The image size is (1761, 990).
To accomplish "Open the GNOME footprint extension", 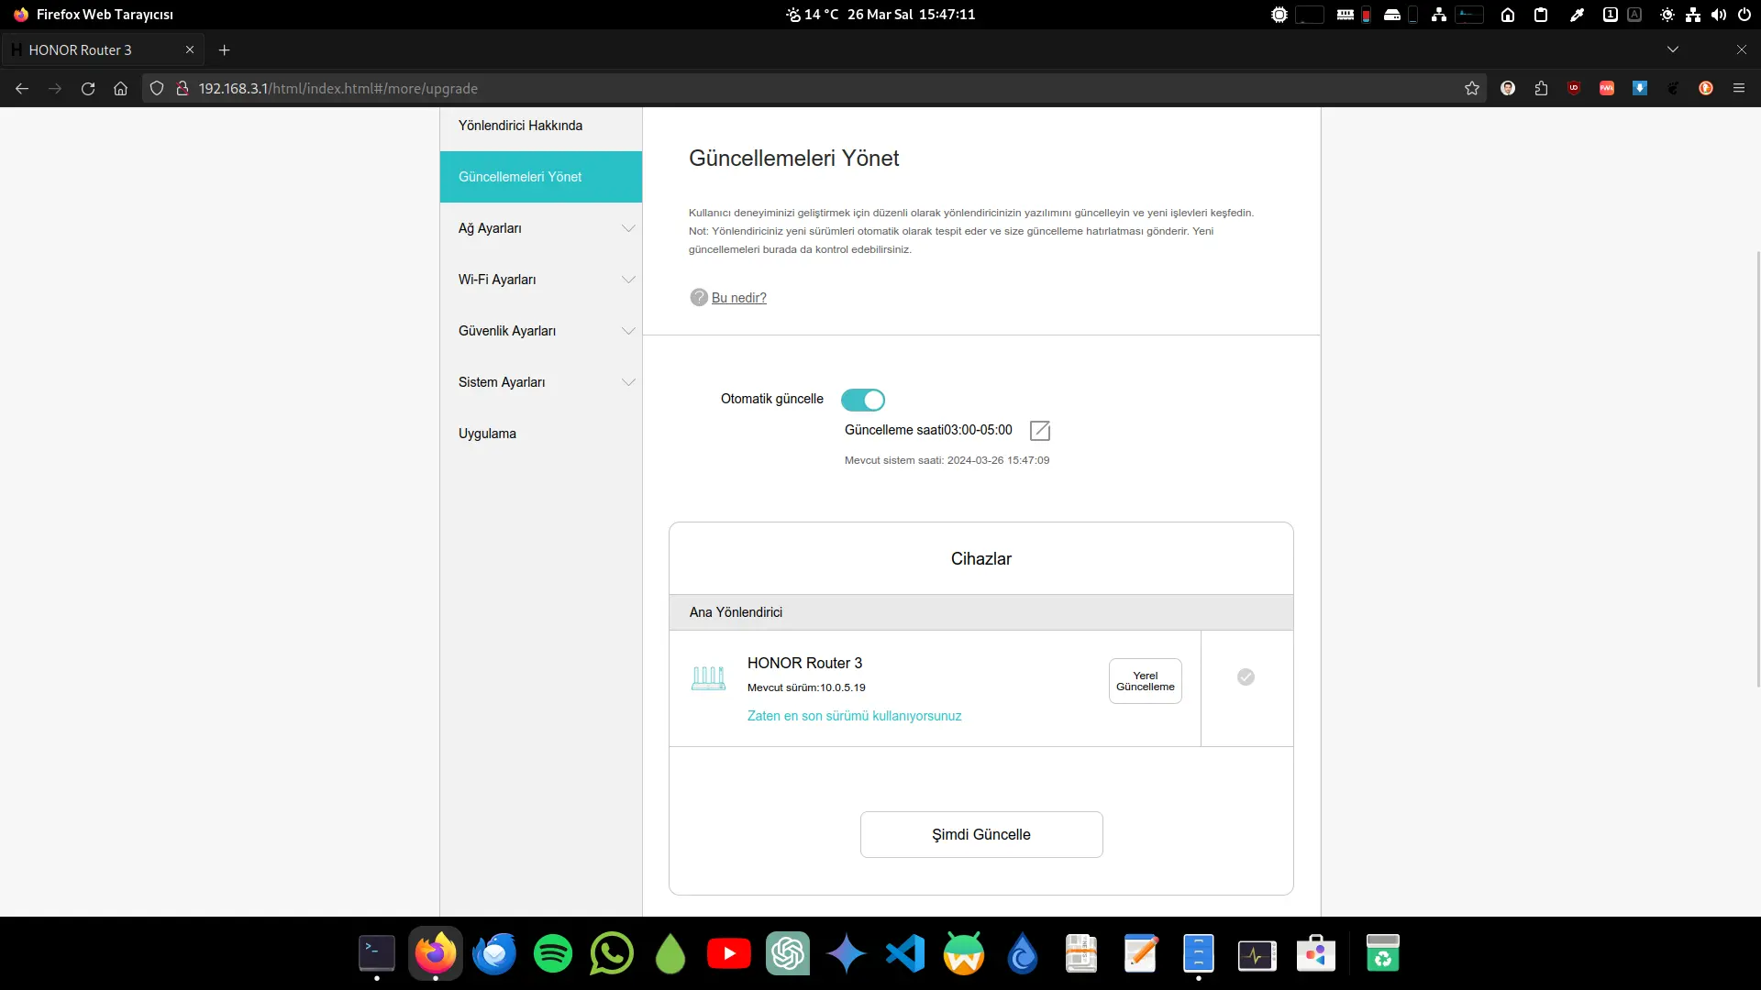I will [x=1673, y=88].
